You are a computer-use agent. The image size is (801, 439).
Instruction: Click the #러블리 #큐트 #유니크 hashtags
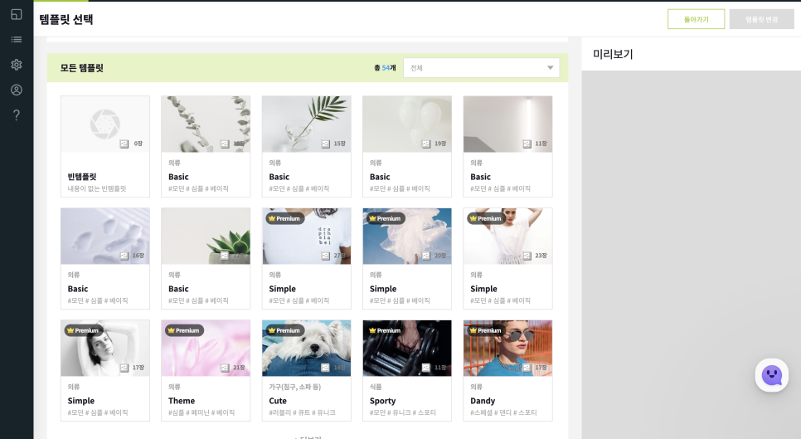302,412
